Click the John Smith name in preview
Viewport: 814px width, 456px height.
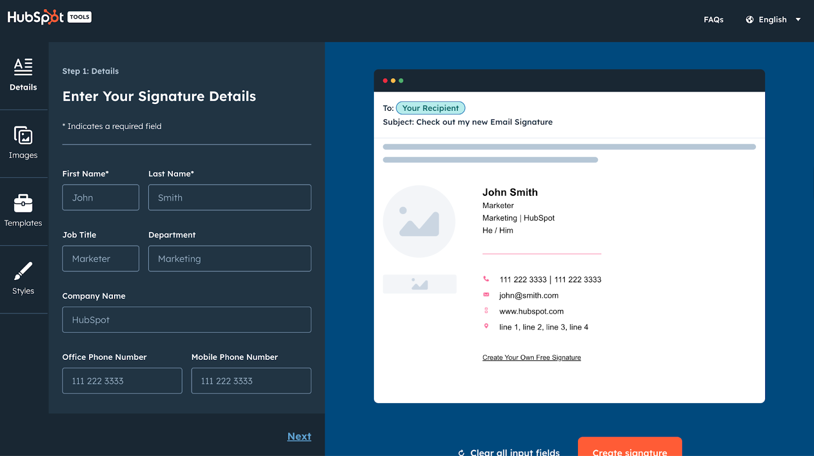tap(510, 192)
